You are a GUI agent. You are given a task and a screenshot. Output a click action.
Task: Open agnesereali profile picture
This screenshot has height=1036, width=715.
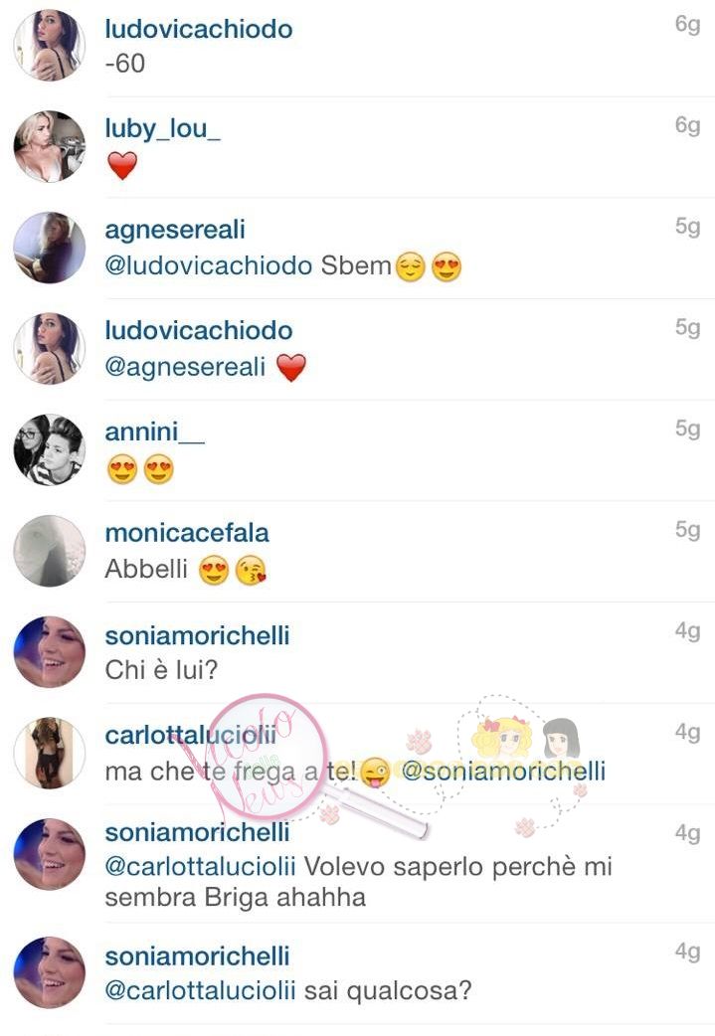pyautogui.click(x=50, y=248)
